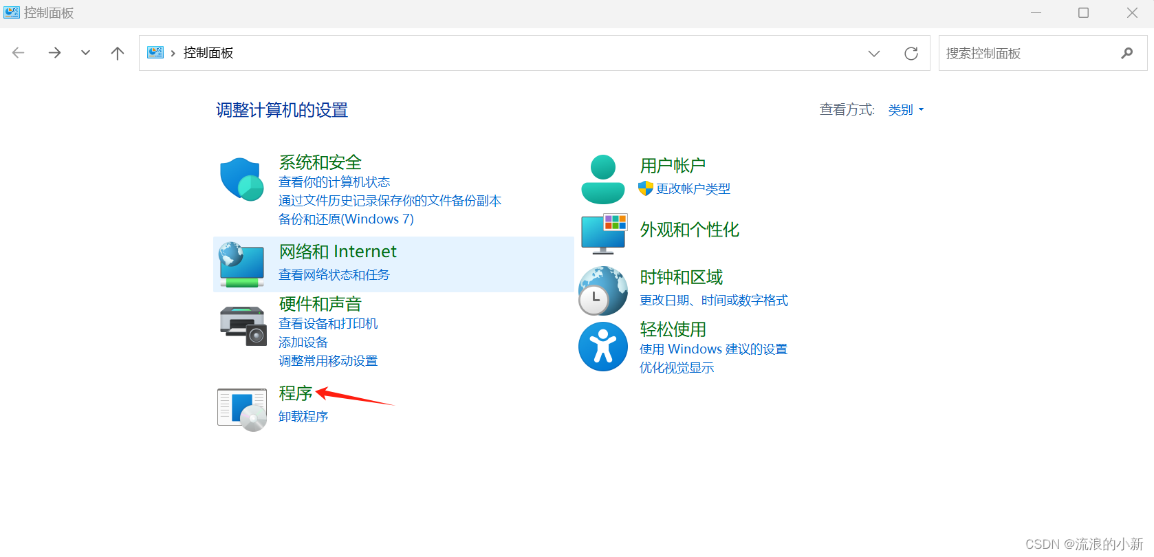Click 查看设备和打印机 link
Viewport: 1154px width, 557px height.
coord(328,324)
